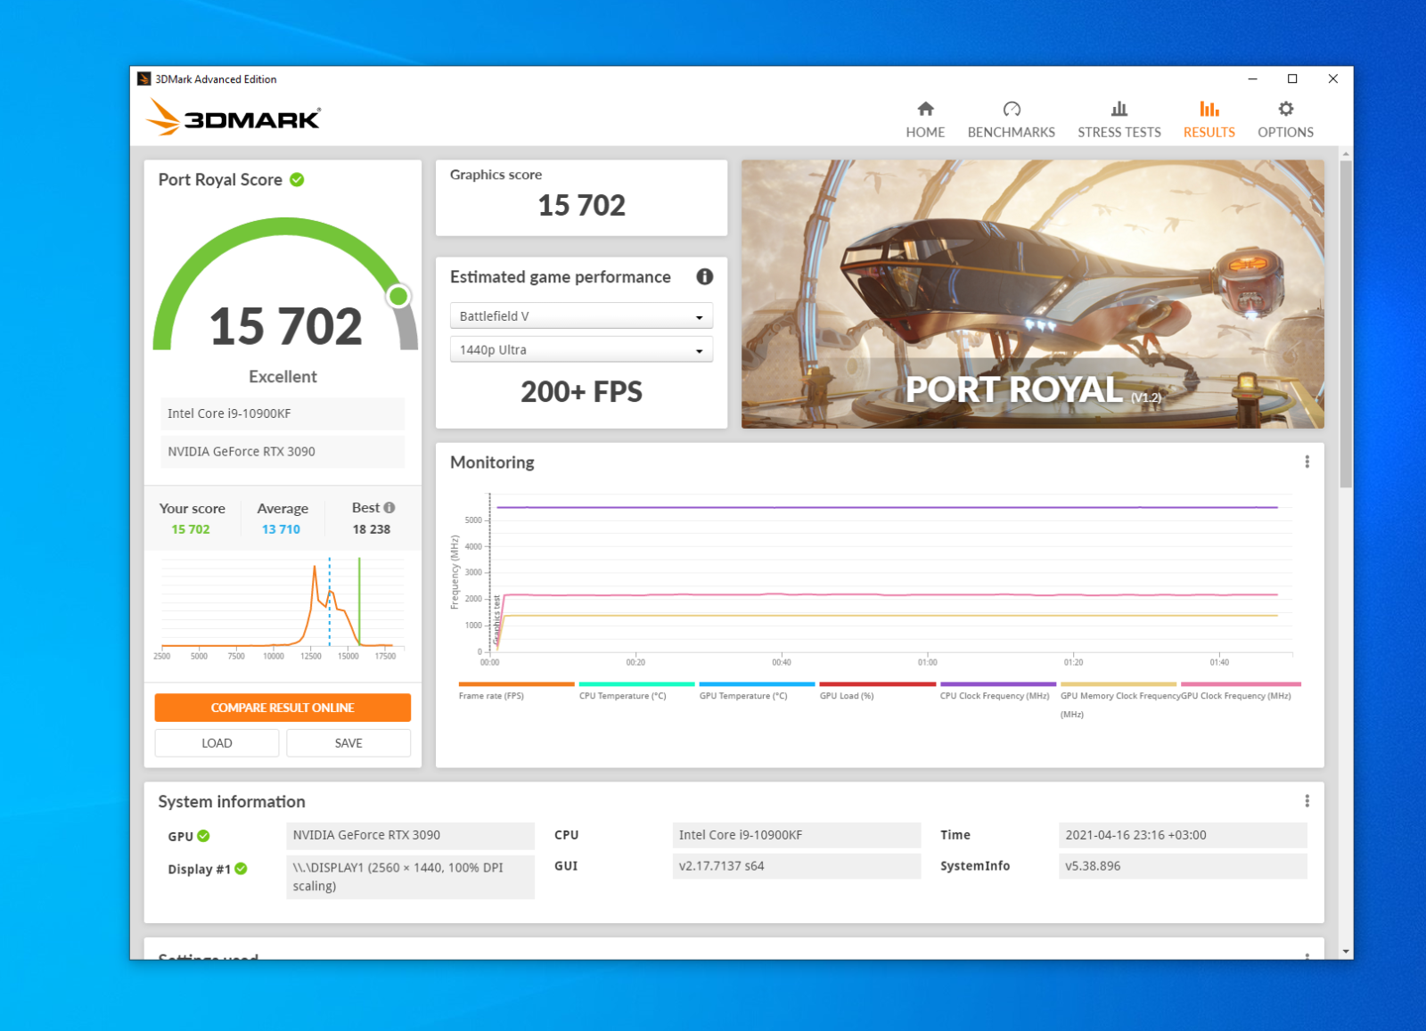Click the GUI version v2.17.7137 s64
This screenshot has width=1426, height=1031.
(x=796, y=866)
